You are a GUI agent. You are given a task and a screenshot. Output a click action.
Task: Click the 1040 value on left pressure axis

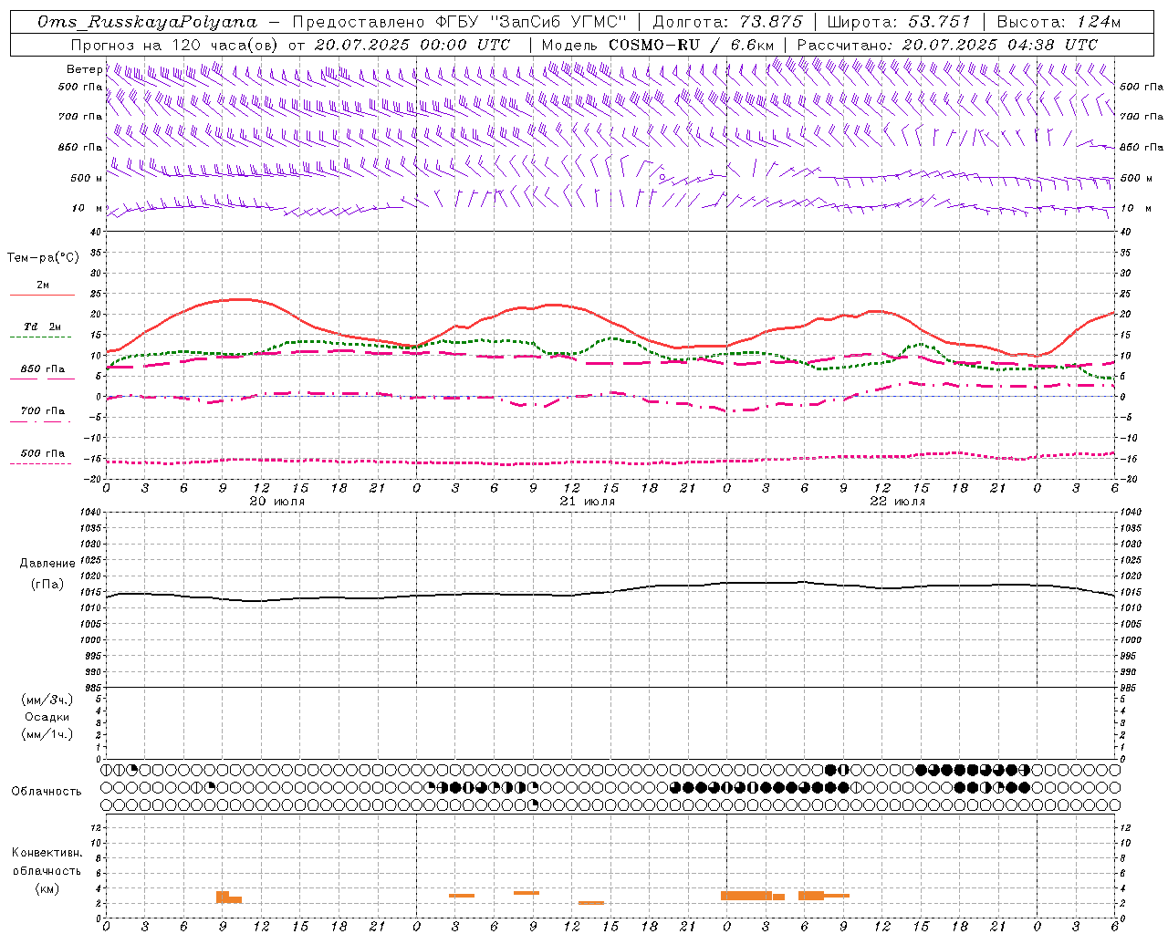[x=92, y=513]
